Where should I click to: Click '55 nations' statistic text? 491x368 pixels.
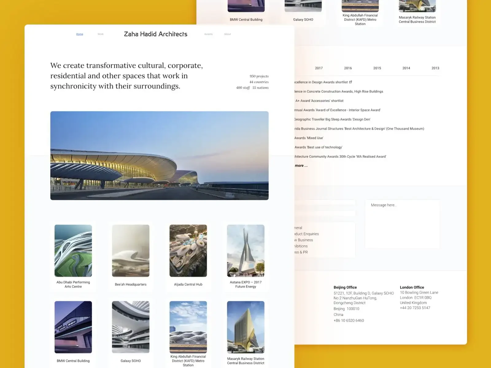pos(261,88)
